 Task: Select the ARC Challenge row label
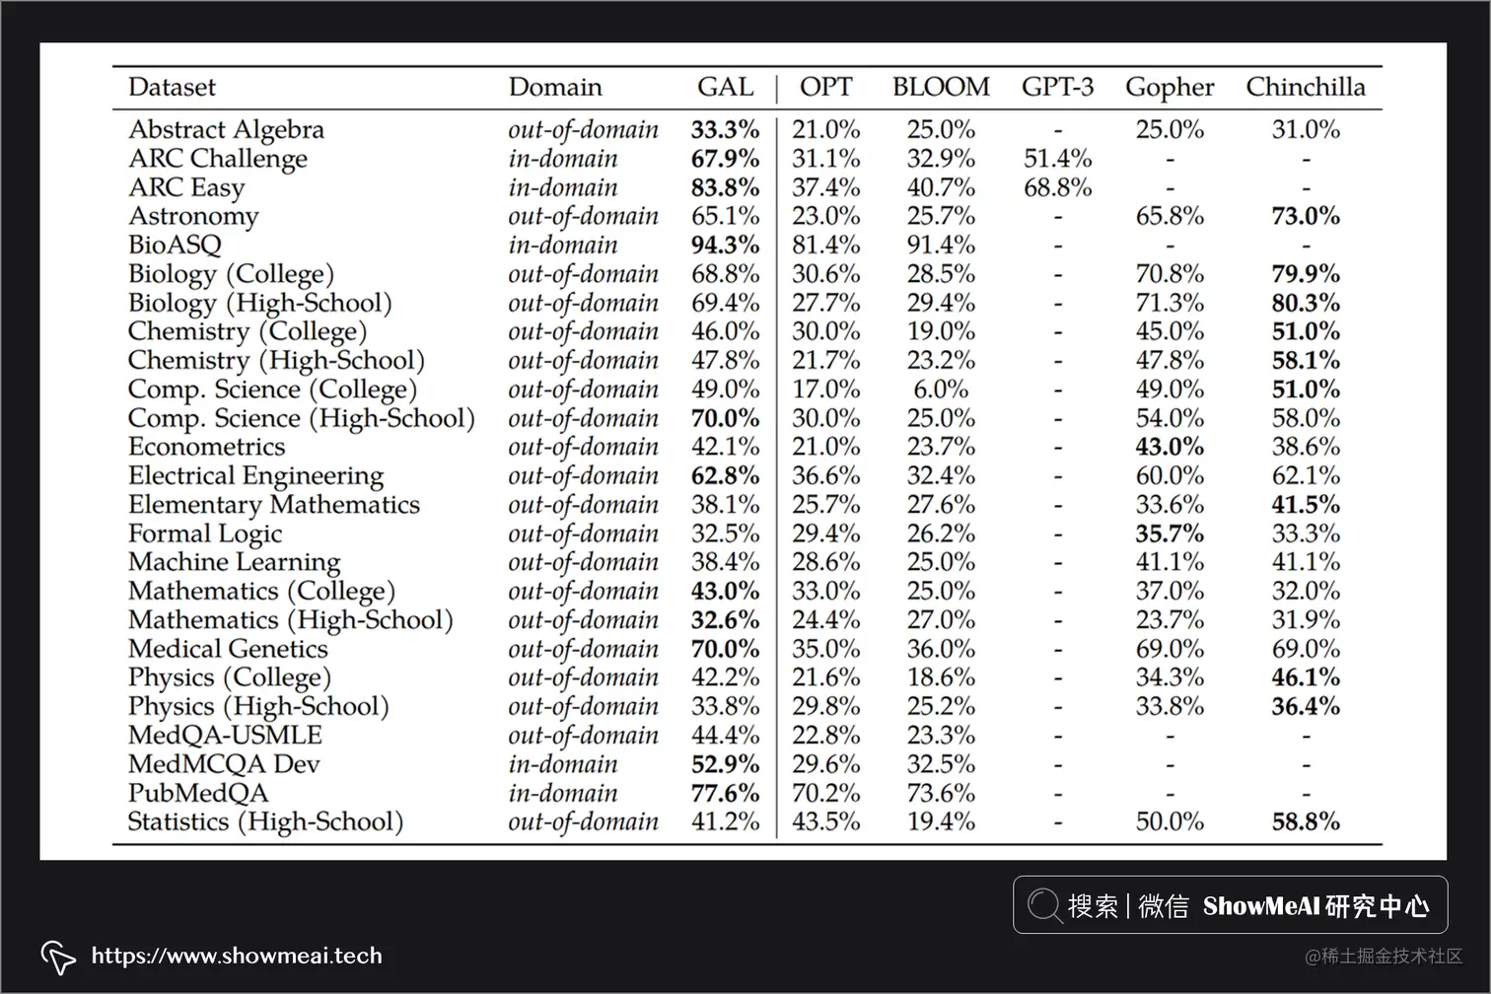click(218, 159)
